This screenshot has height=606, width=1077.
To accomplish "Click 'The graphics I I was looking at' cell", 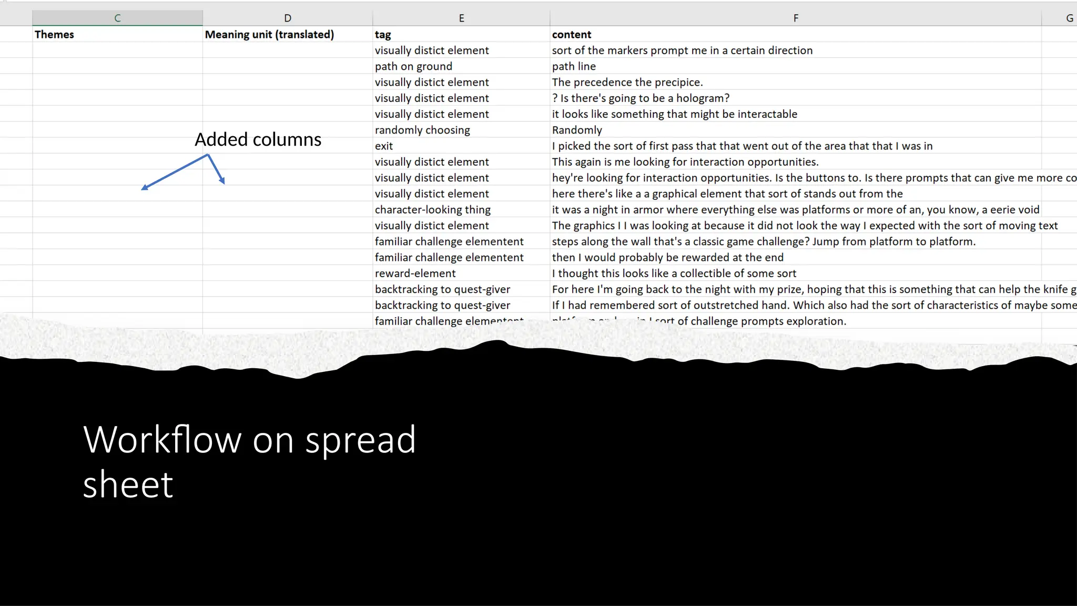I will (796, 225).
